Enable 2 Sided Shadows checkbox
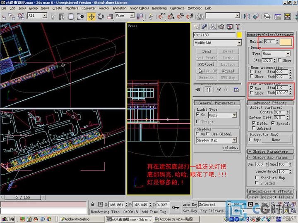298x223 pixels. coord(257,183)
